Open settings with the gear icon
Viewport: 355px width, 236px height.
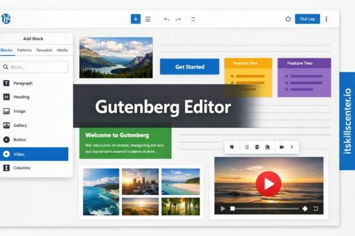288,19
